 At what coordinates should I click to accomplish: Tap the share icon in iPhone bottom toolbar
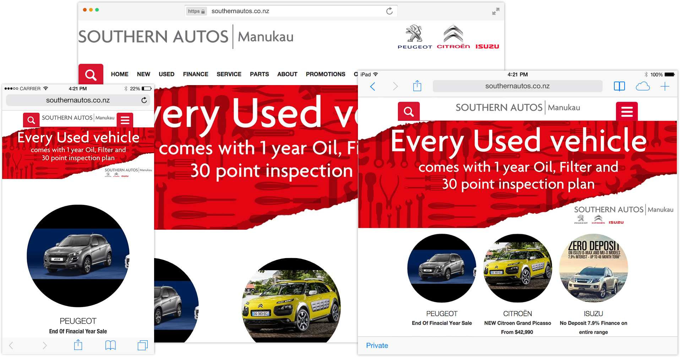point(78,345)
